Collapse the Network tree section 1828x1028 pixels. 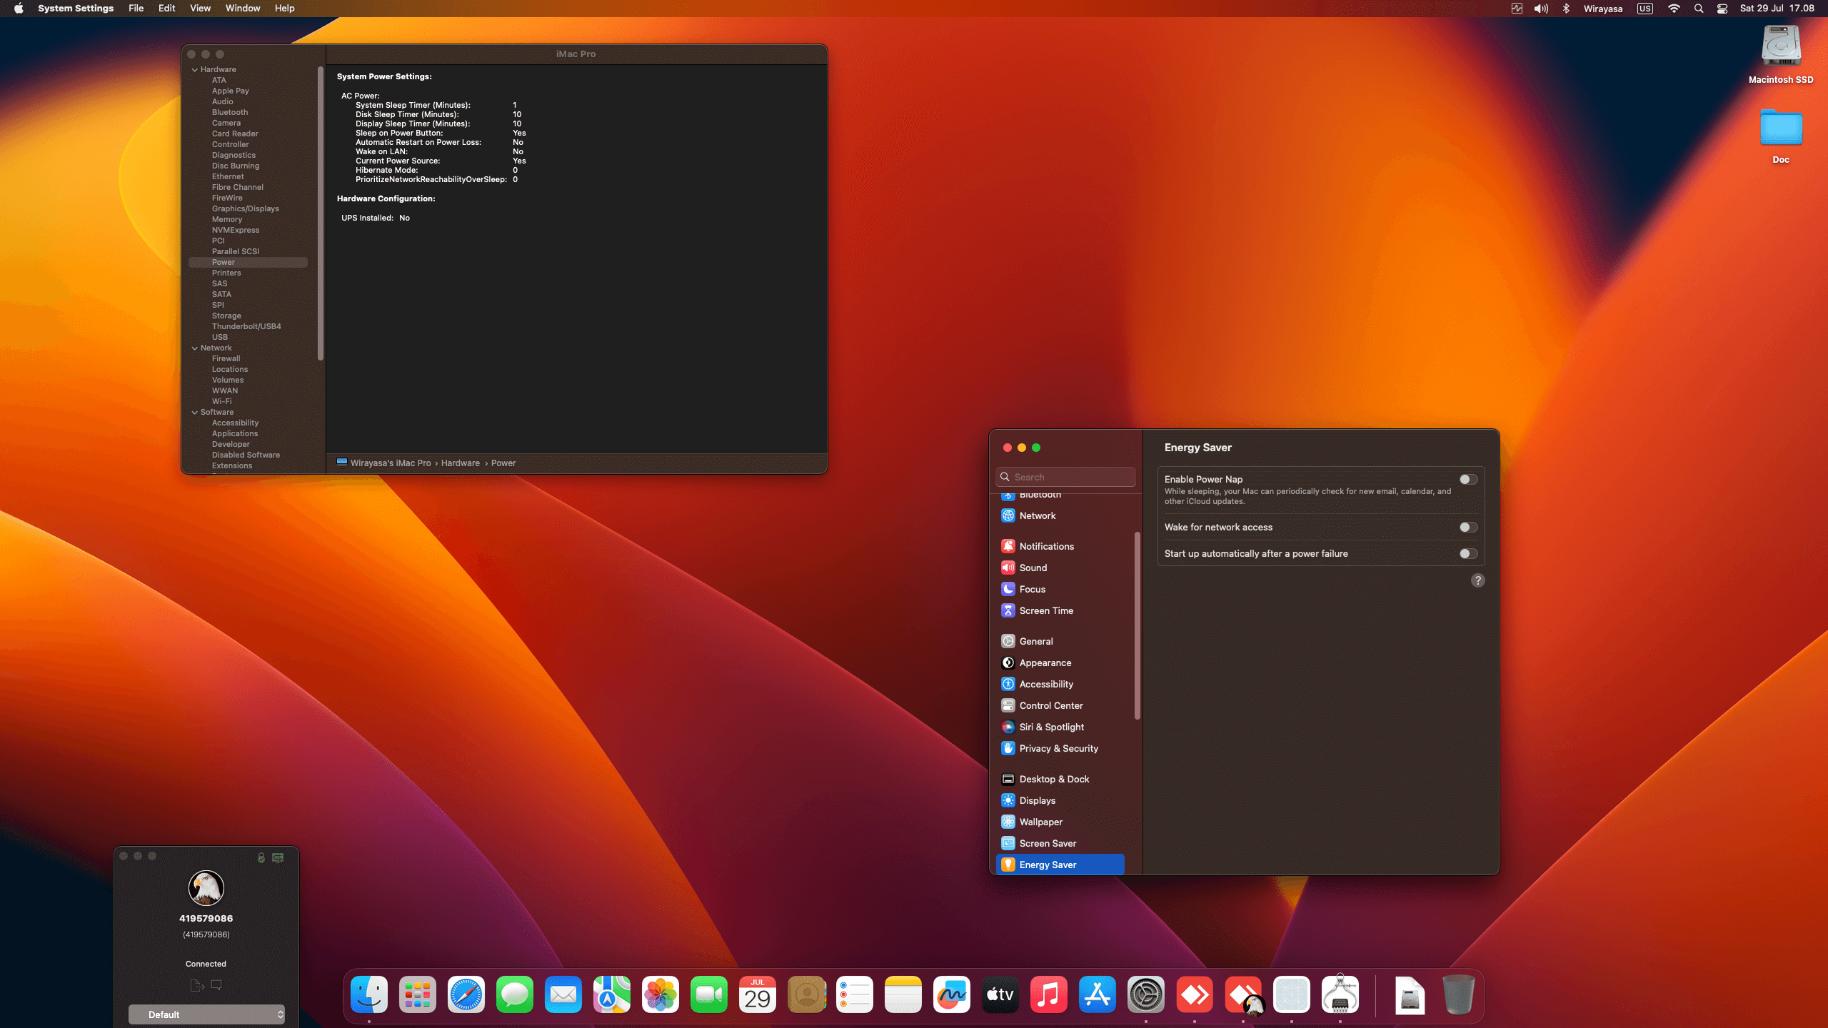(x=195, y=348)
